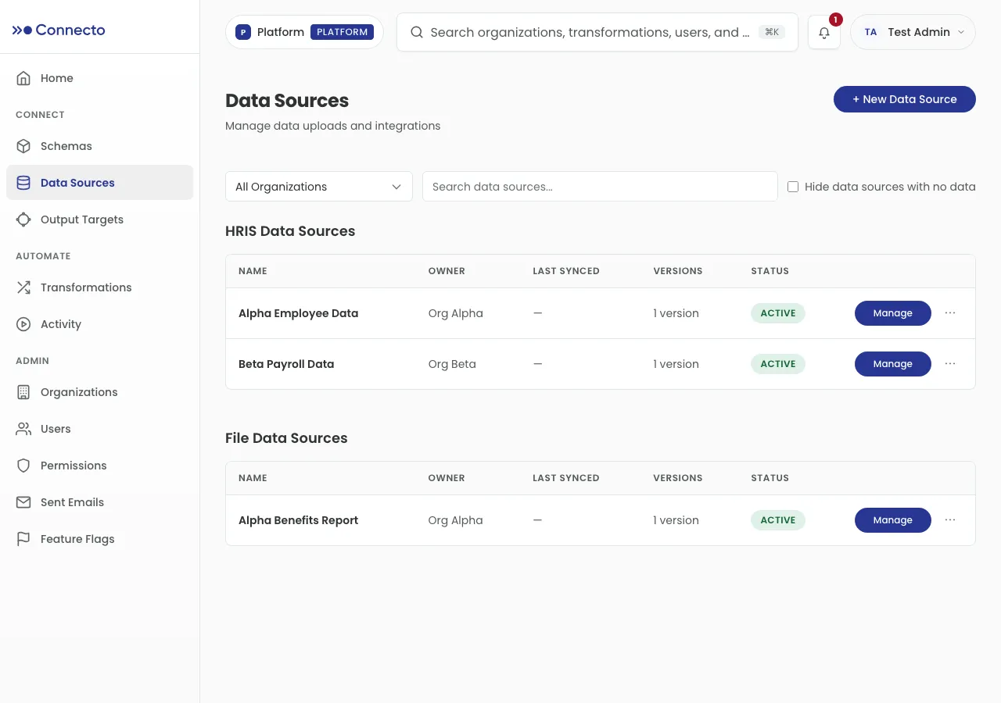Click 1 version for Beta Payroll Data
This screenshot has width=1001, height=703.
[x=676, y=364]
